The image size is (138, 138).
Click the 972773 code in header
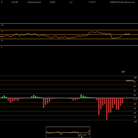(92, 2)
